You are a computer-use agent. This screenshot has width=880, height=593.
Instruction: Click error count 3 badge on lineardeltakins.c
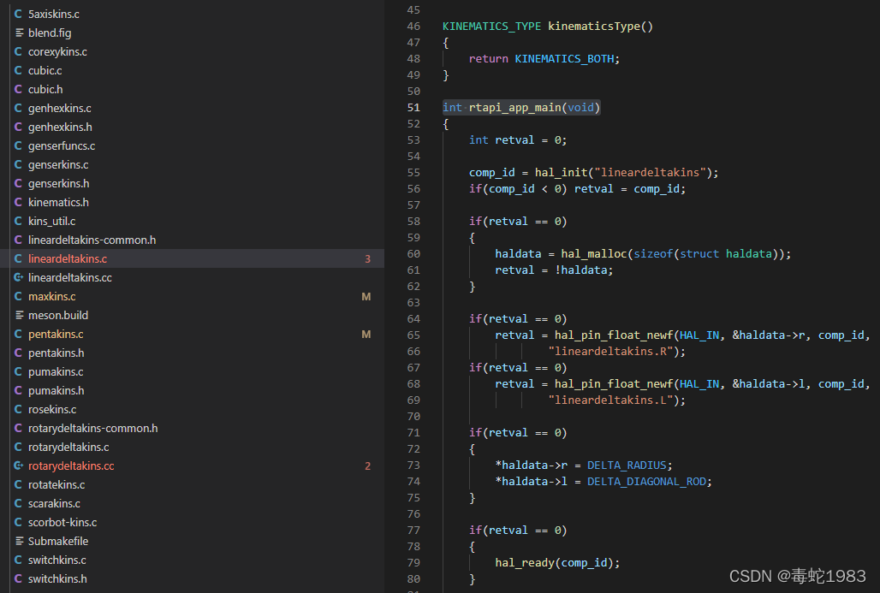(x=367, y=258)
